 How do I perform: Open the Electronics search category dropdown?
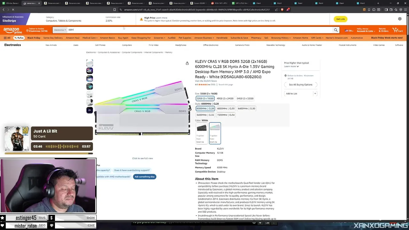tap(60, 30)
